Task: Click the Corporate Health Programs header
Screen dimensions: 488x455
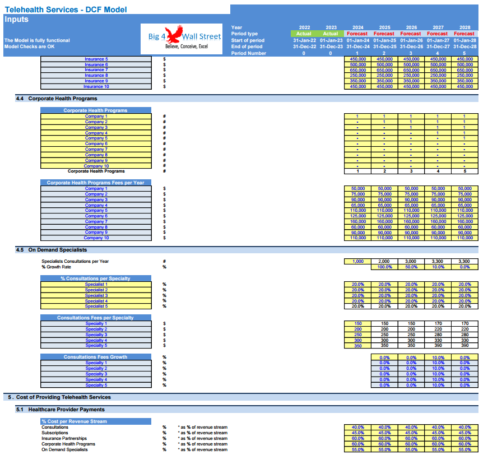Action: 96,110
